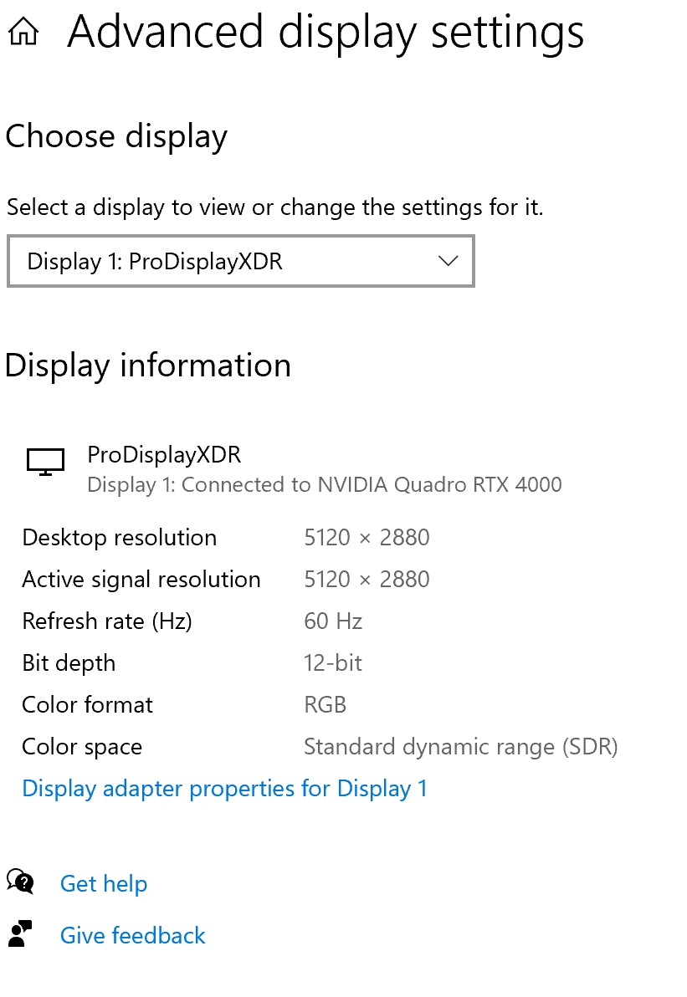Viewport: 687px width, 997px height.
Task: Click the 12-bit bit depth value
Action: click(333, 663)
